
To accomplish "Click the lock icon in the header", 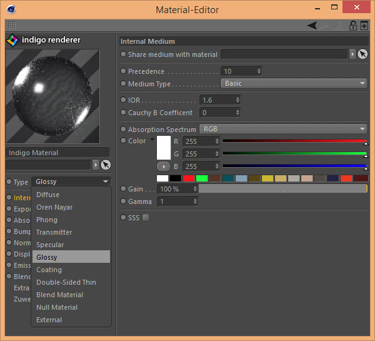I will click(x=352, y=26).
